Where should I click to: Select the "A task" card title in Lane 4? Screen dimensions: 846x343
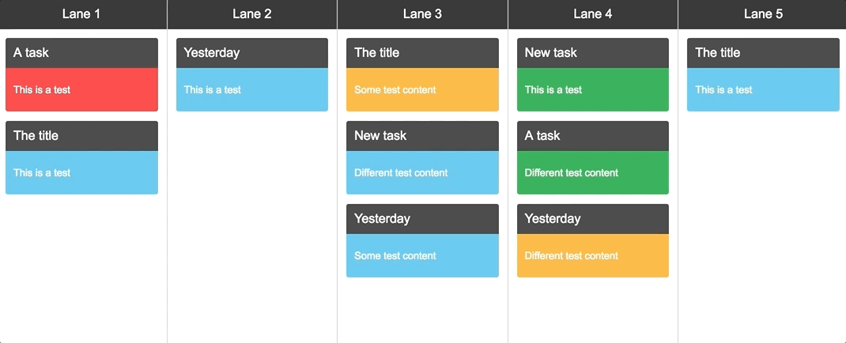tap(593, 136)
